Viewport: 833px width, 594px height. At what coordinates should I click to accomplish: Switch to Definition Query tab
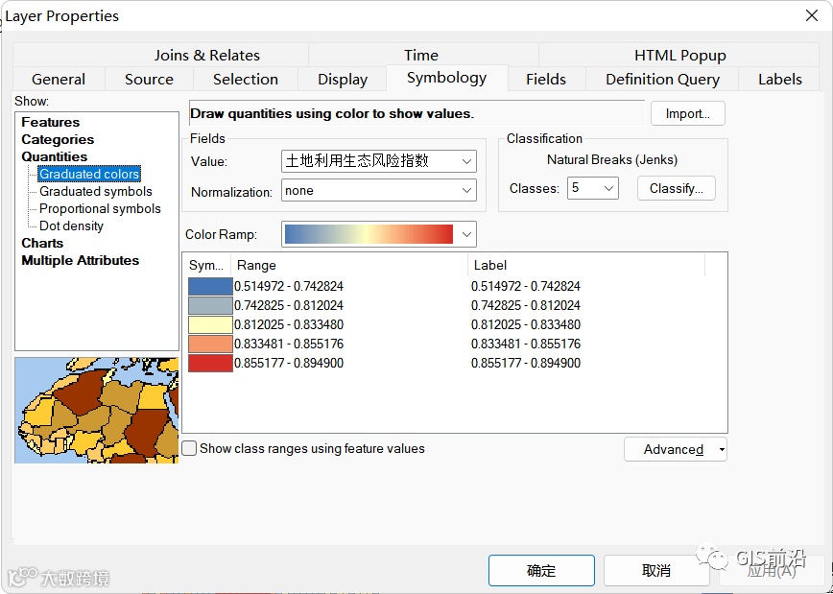coord(662,79)
